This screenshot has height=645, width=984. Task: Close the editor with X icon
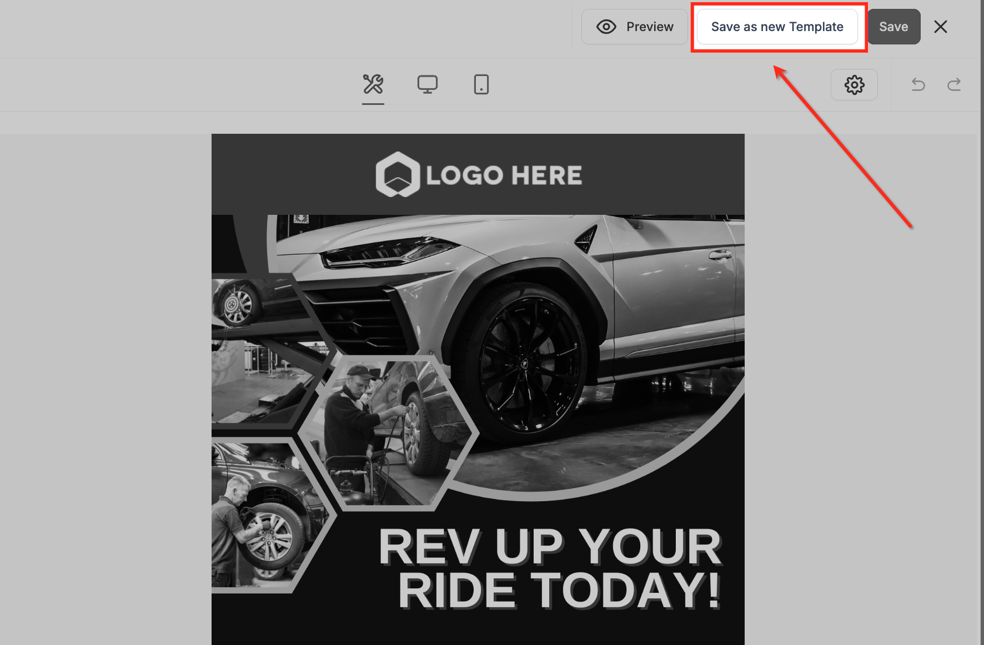pos(940,27)
